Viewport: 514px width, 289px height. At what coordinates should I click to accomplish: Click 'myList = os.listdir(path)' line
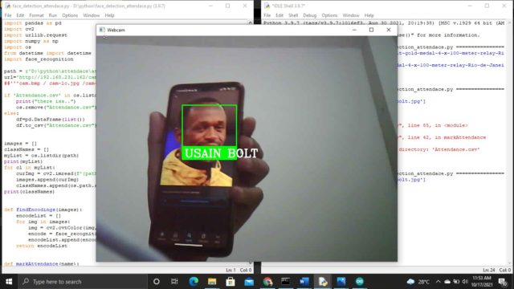pyautogui.click(x=41, y=156)
